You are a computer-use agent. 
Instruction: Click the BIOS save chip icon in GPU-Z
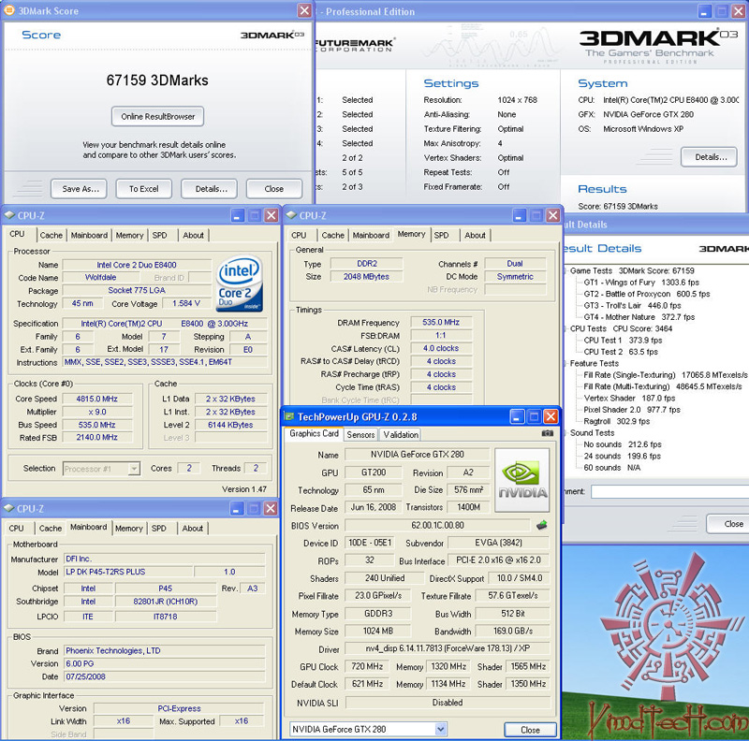[x=542, y=525]
